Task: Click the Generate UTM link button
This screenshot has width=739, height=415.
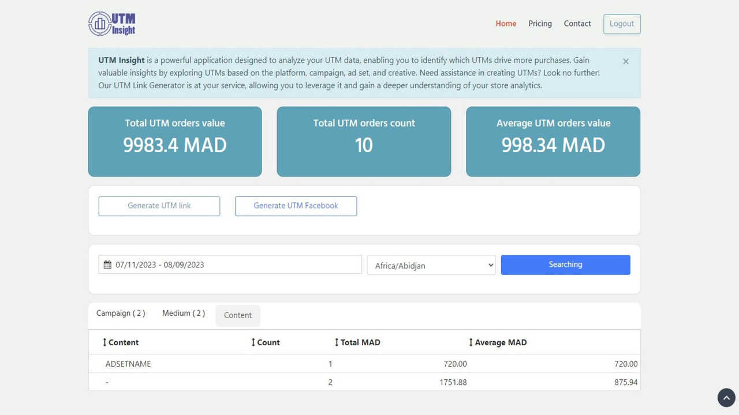Action: (x=159, y=206)
